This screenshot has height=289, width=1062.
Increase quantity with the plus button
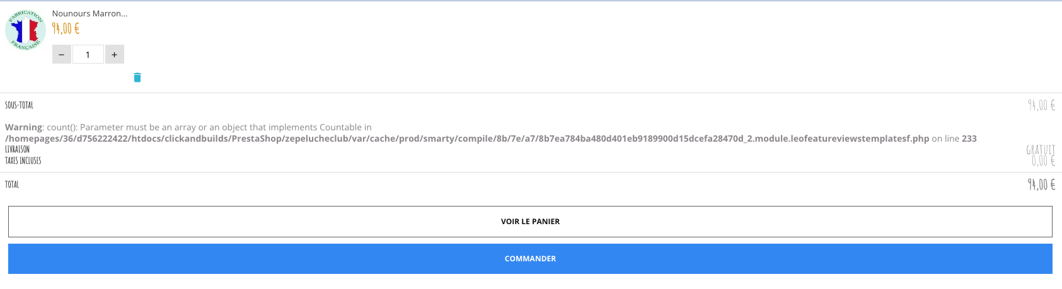point(114,55)
